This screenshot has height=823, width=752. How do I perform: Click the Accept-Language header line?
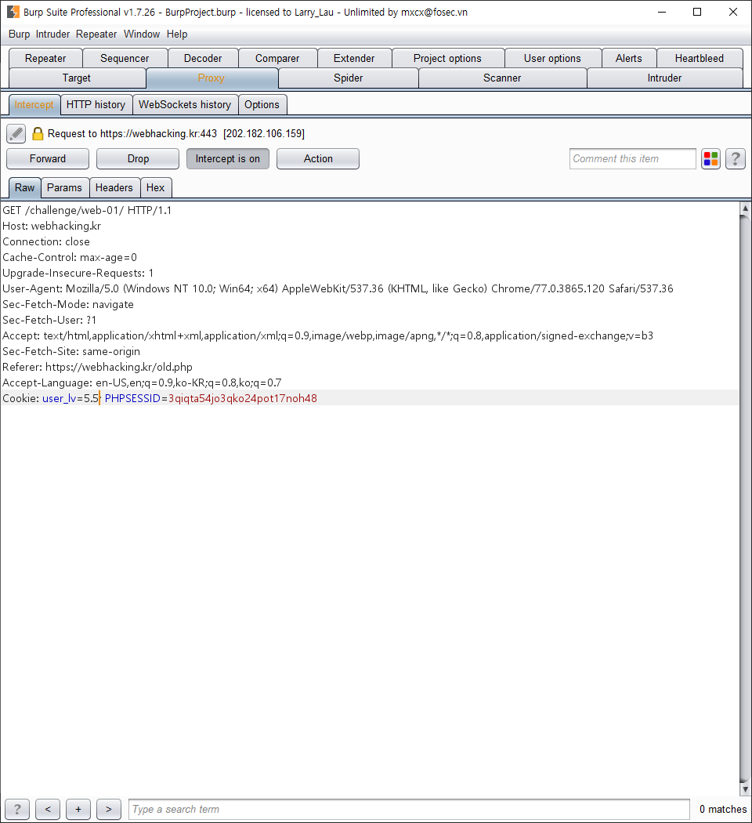coord(142,382)
